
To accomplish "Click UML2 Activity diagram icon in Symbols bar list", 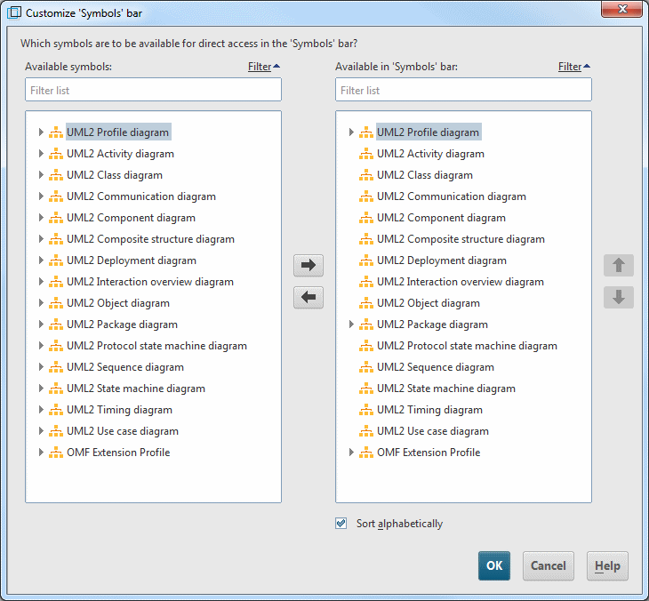I will click(x=366, y=154).
